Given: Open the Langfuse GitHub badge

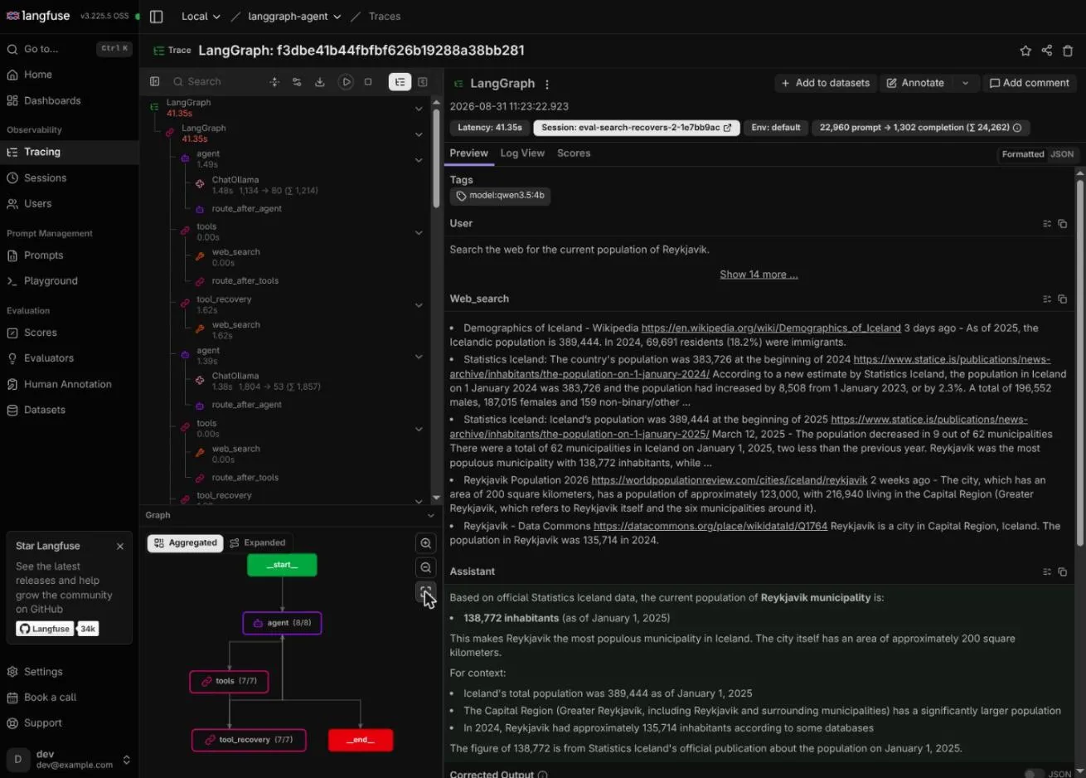Looking at the screenshot, I should [45, 629].
